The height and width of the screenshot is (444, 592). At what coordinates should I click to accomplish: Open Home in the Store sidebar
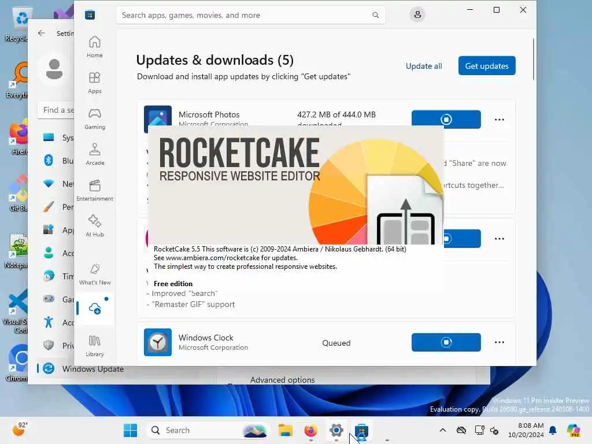click(x=94, y=47)
